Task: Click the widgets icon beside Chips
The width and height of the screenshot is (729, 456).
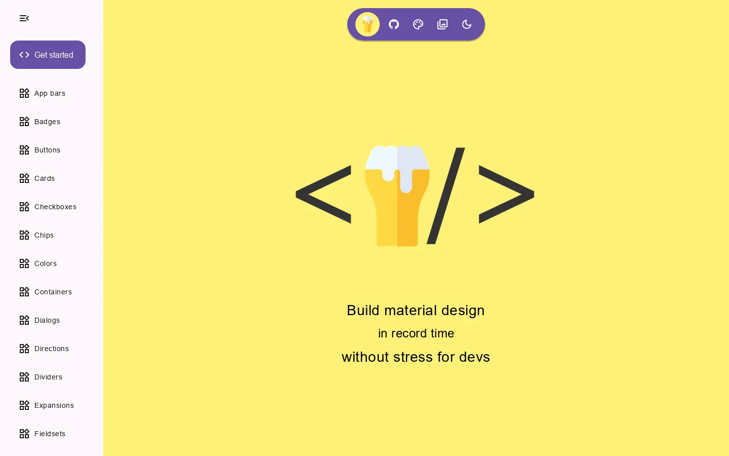Action: click(24, 235)
